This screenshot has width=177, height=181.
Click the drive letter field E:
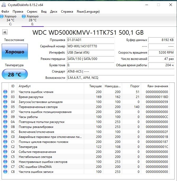[x=91, y=65]
